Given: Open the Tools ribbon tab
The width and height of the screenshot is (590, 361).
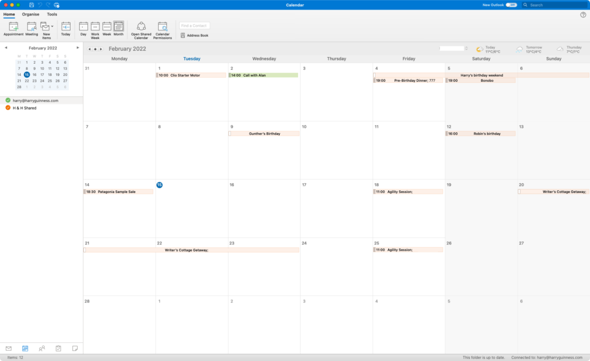Looking at the screenshot, I should (52, 14).
